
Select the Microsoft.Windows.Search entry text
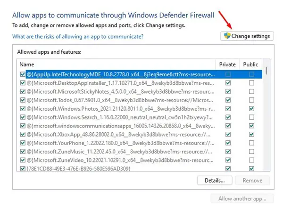coord(120,117)
